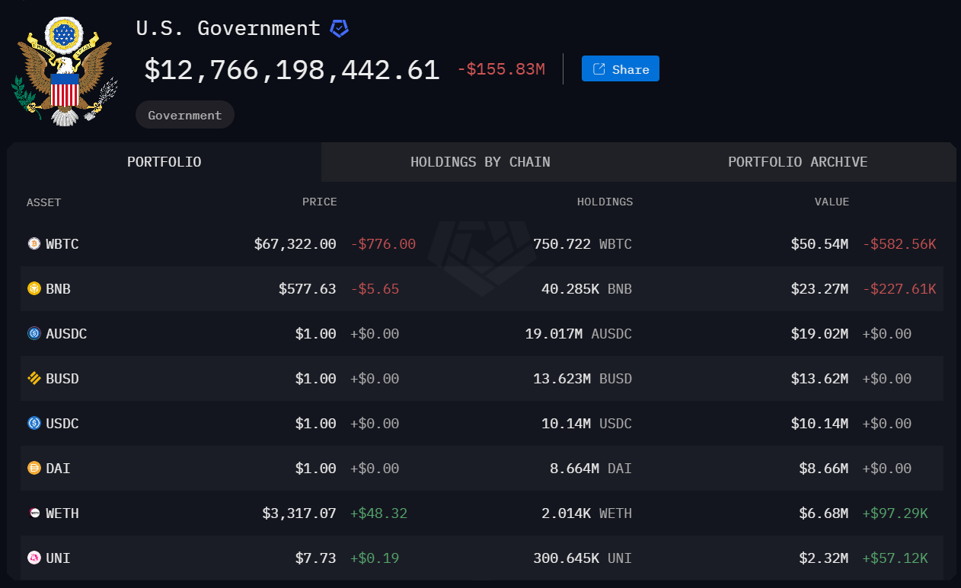Screen dimensions: 961x588
Task: Open the USDC asset name link
Action: tap(62, 424)
